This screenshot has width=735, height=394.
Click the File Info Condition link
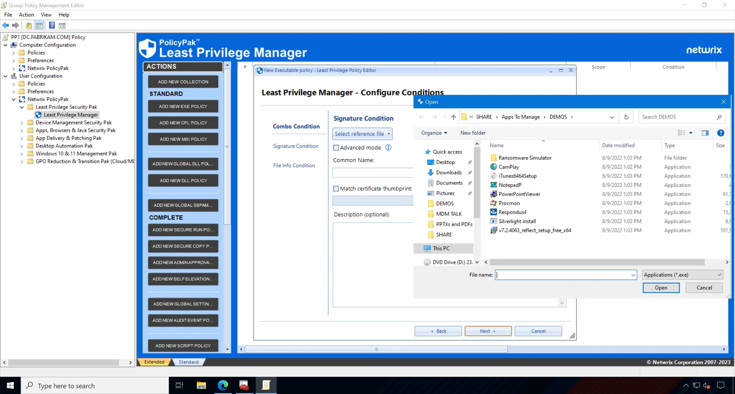click(294, 166)
